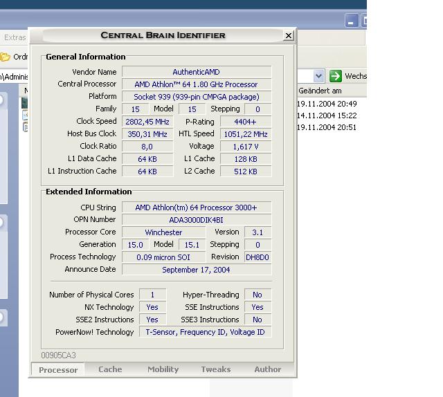Open the Mobility tab
The height and width of the screenshot is (397, 443).
pos(163,369)
